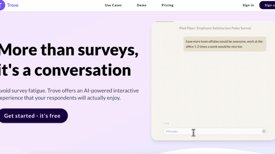Open the Pricing page

point(168,5)
